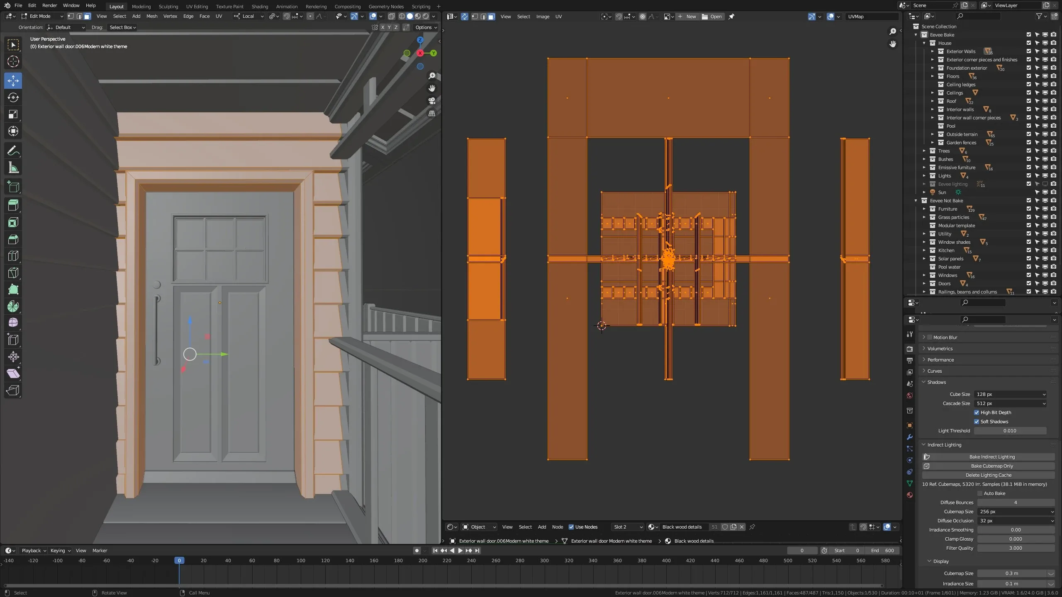
Task: Enable the Eevee lighting collection checkbox
Action: [x=1029, y=184]
